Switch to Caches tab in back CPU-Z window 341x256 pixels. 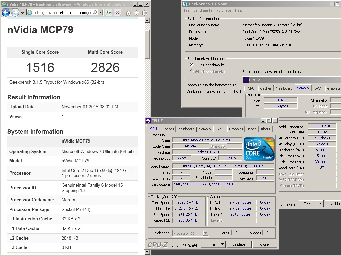tap(266, 88)
